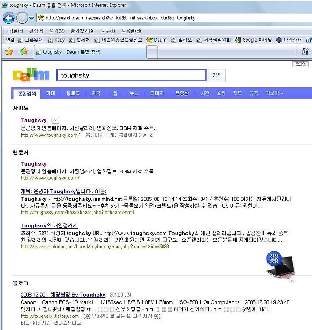Viewport: 312px width, 330px height.
Task: Switch to the 쇼핑 search tab
Action: point(221,93)
